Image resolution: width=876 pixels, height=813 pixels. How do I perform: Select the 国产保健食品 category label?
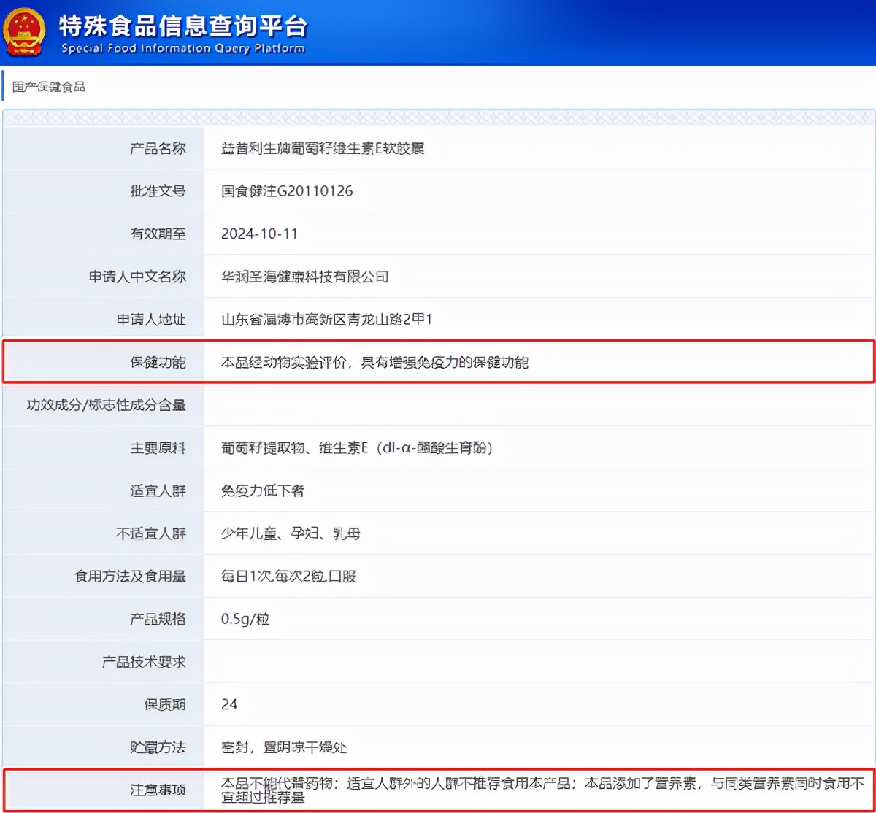click(x=47, y=87)
